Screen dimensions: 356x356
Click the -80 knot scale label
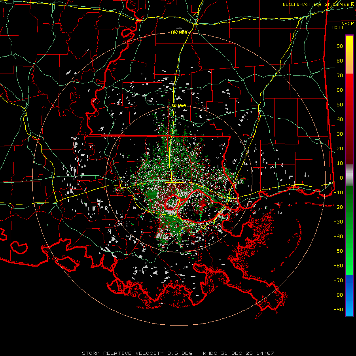338,295
